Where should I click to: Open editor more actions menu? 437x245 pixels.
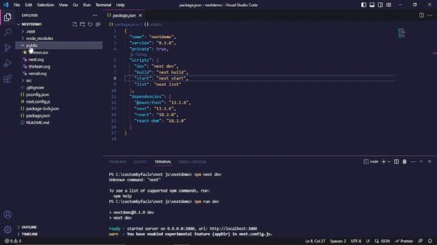429,15
